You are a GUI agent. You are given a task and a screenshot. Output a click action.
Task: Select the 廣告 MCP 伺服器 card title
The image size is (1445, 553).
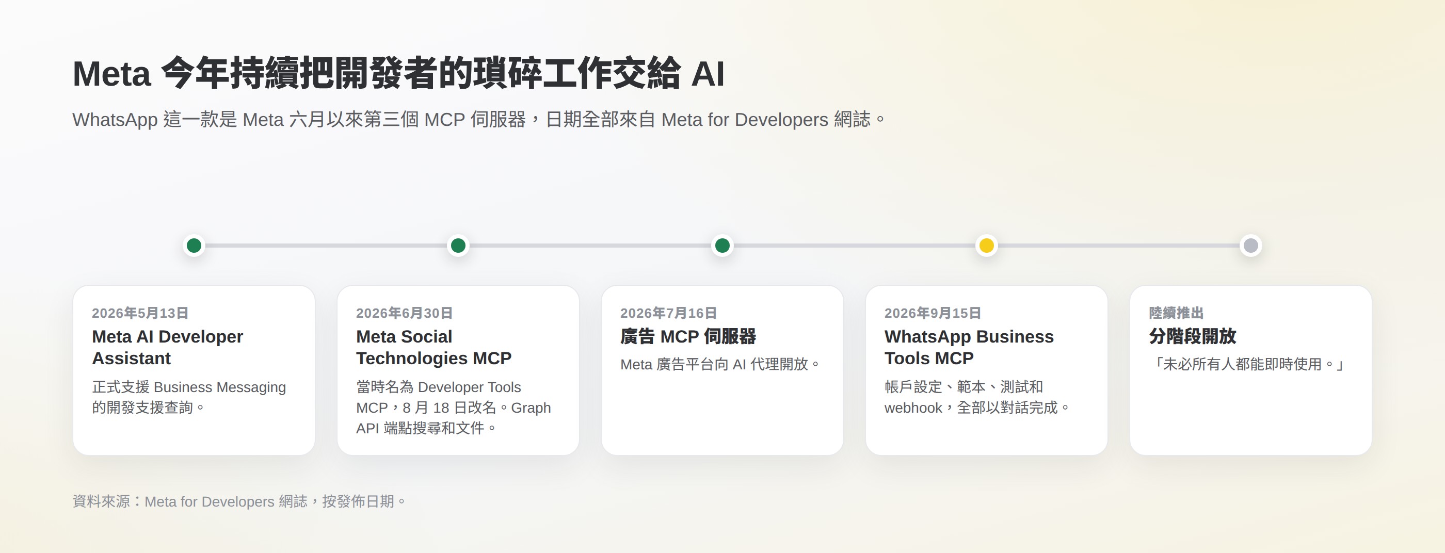coord(688,336)
